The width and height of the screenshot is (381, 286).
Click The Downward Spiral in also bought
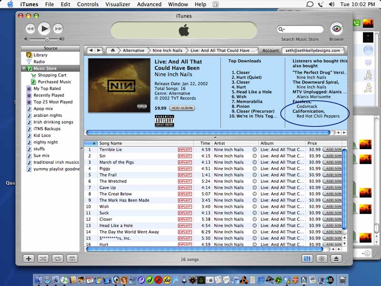tap(315, 82)
